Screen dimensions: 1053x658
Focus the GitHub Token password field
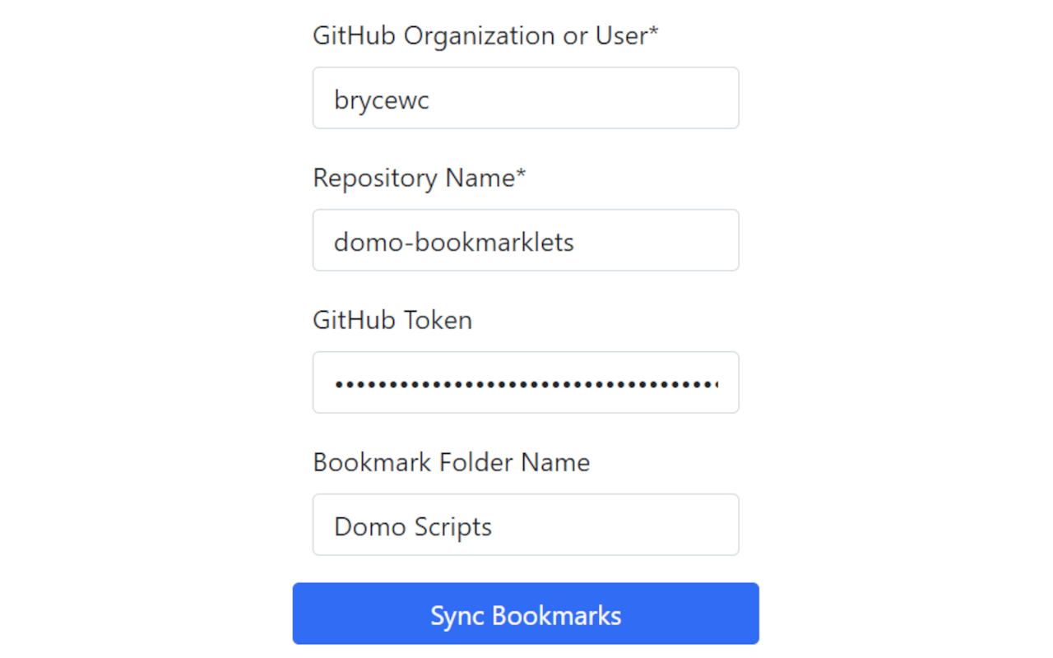click(526, 382)
